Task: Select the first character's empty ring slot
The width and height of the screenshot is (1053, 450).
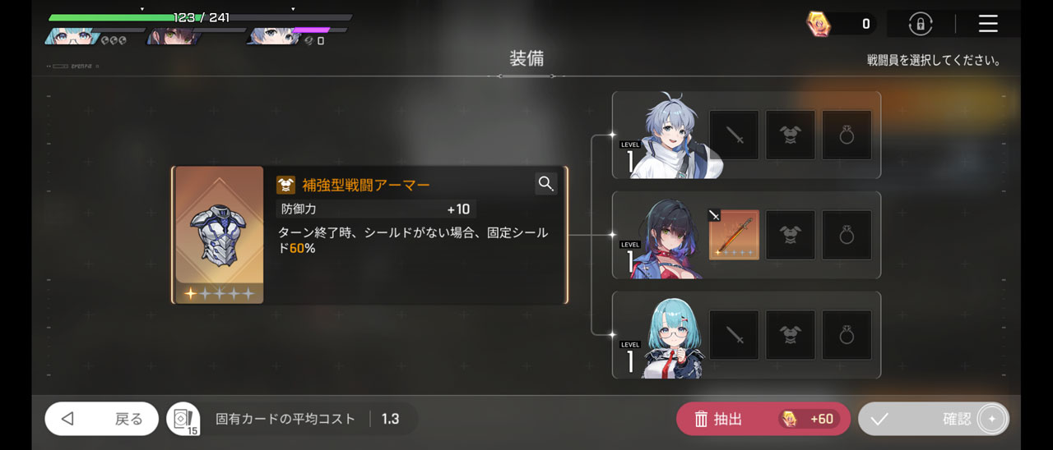Action: click(x=847, y=135)
